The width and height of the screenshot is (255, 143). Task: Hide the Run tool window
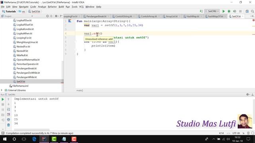click(253, 95)
